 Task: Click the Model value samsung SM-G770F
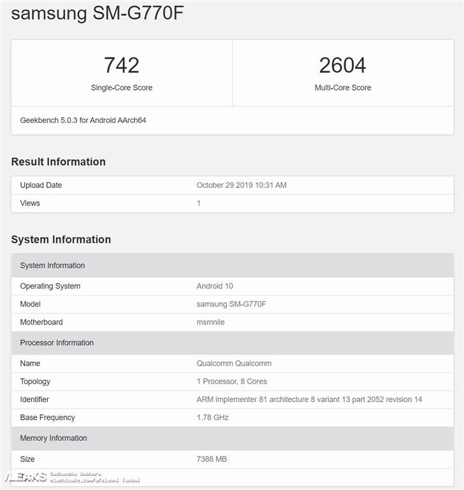click(x=231, y=304)
